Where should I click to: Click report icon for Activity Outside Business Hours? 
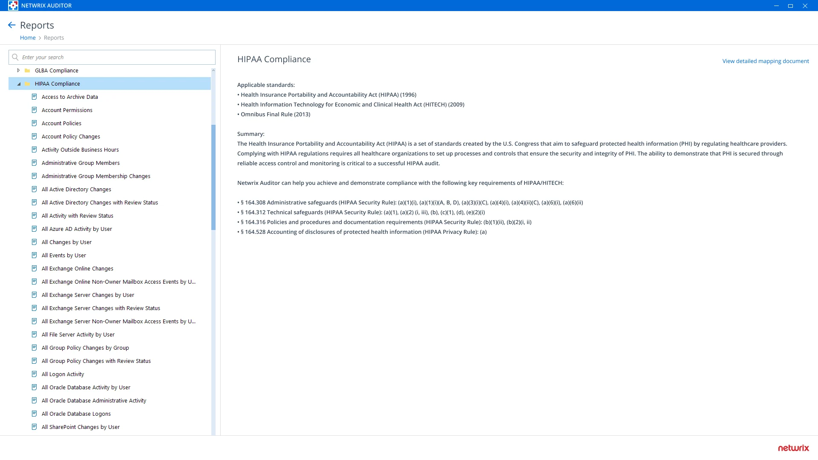[x=35, y=149]
